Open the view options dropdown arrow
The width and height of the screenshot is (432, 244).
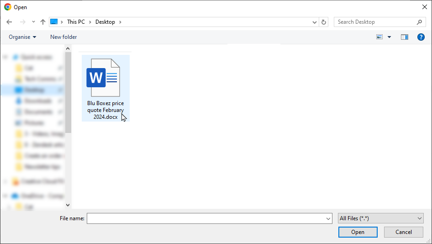click(x=389, y=37)
